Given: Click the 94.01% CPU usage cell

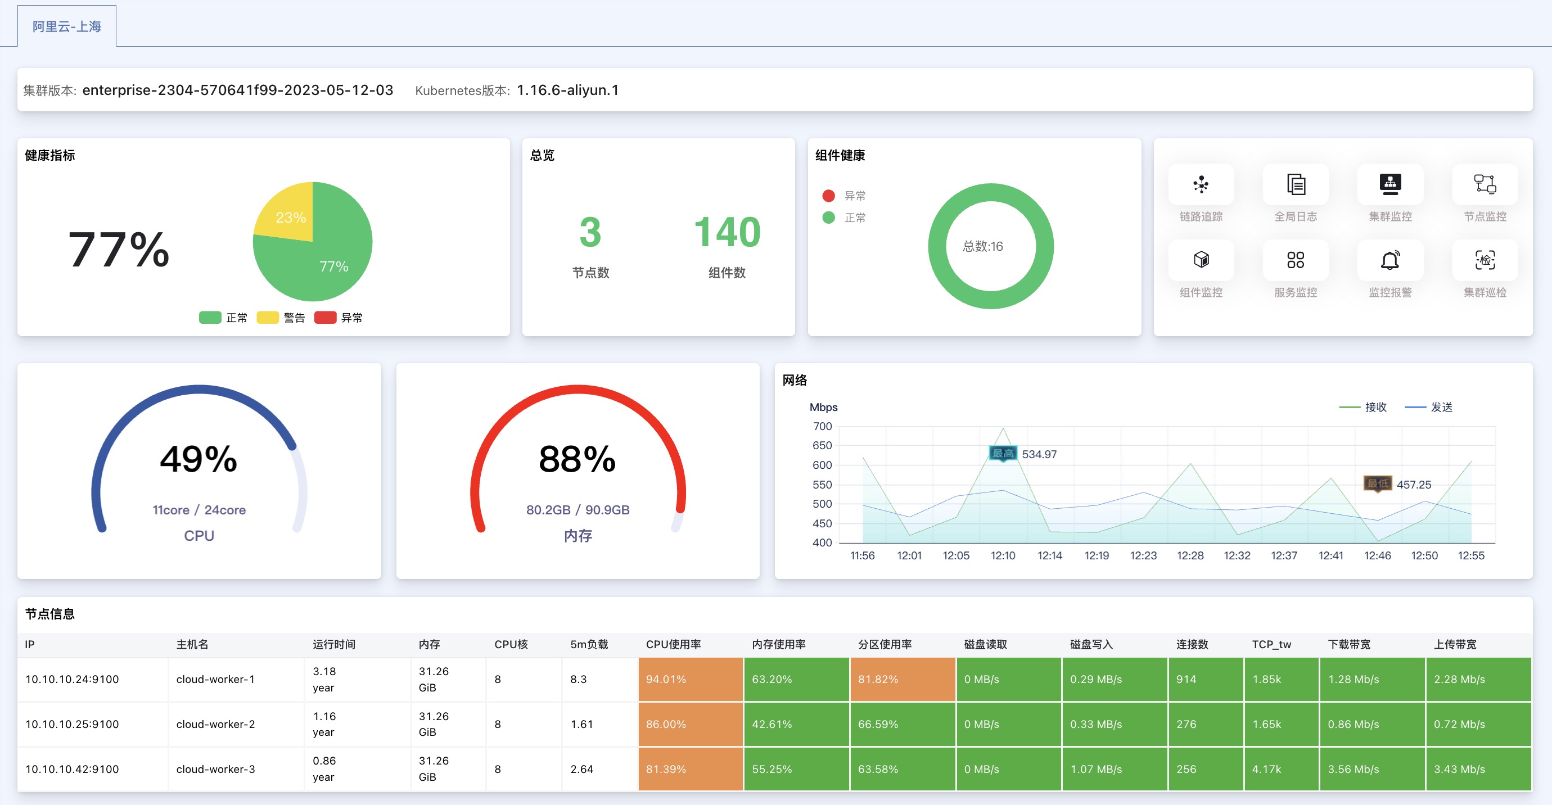Looking at the screenshot, I should coord(691,679).
